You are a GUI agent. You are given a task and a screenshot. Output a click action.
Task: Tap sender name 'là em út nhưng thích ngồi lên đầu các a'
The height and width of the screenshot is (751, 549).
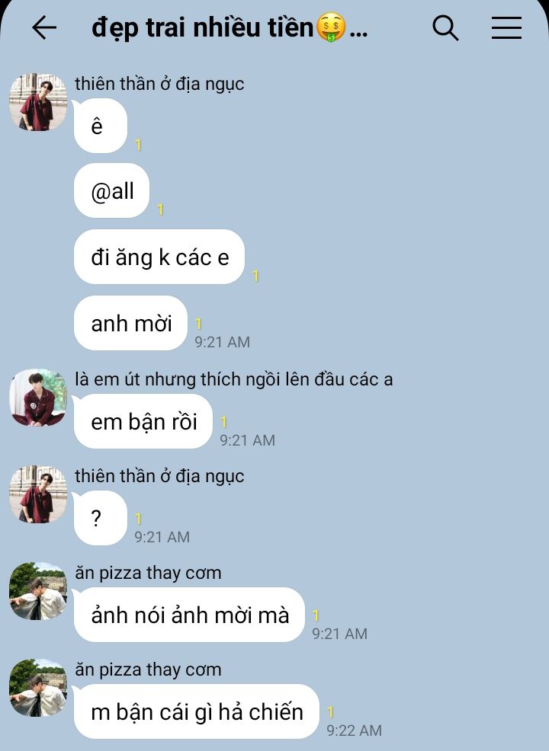234,379
